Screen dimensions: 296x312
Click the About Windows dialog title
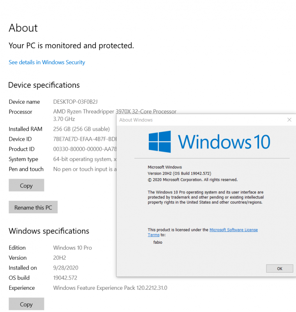pos(136,120)
